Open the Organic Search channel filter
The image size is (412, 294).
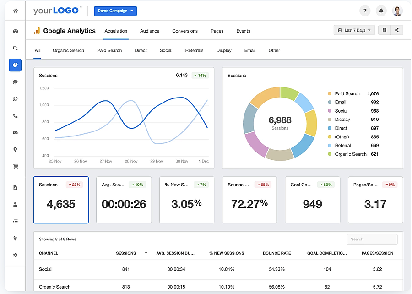[68, 50]
